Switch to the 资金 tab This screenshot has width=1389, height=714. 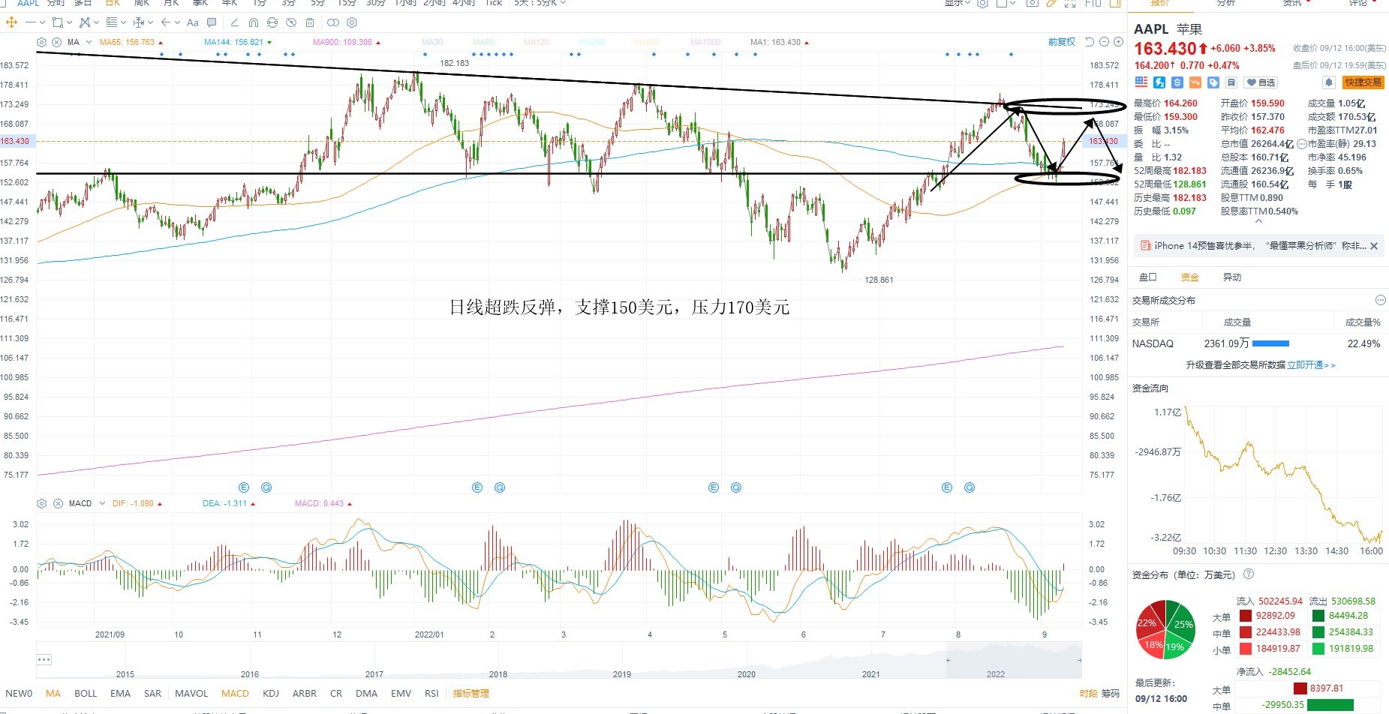point(1190,277)
